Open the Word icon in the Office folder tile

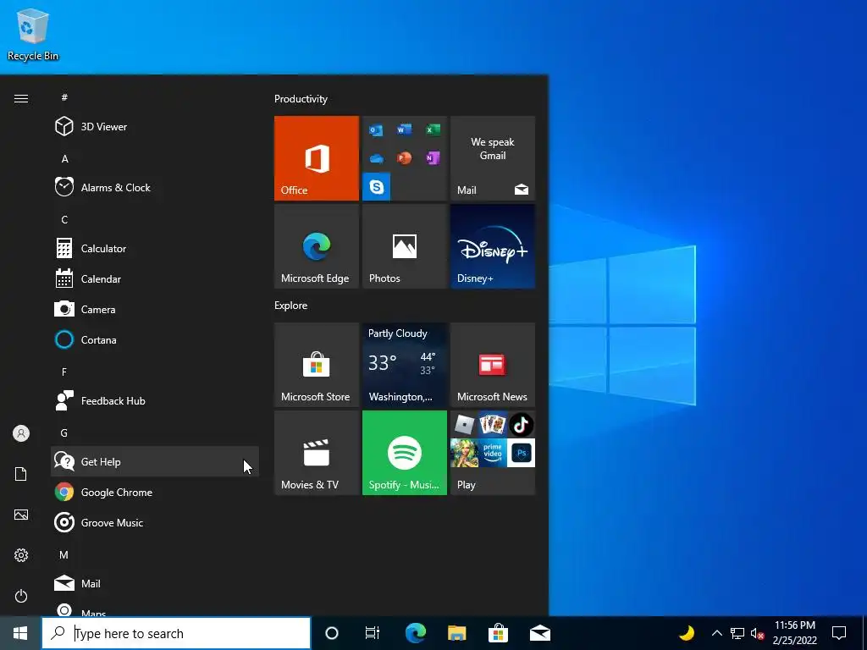click(404, 129)
